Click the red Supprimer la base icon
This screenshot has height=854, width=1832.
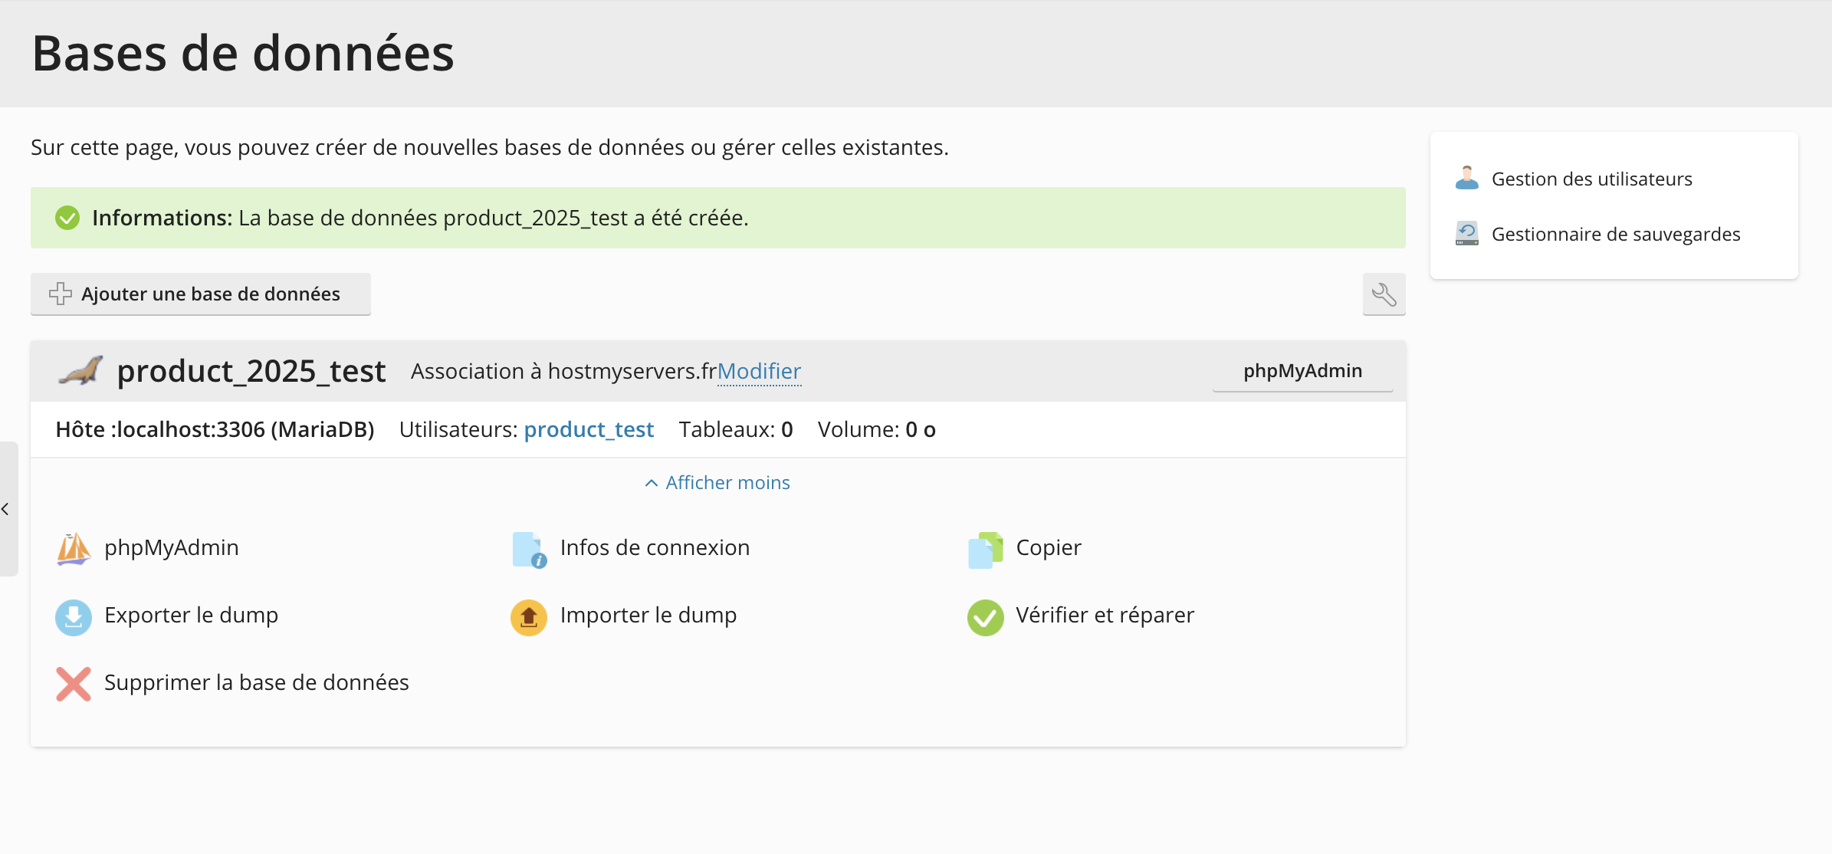73,682
